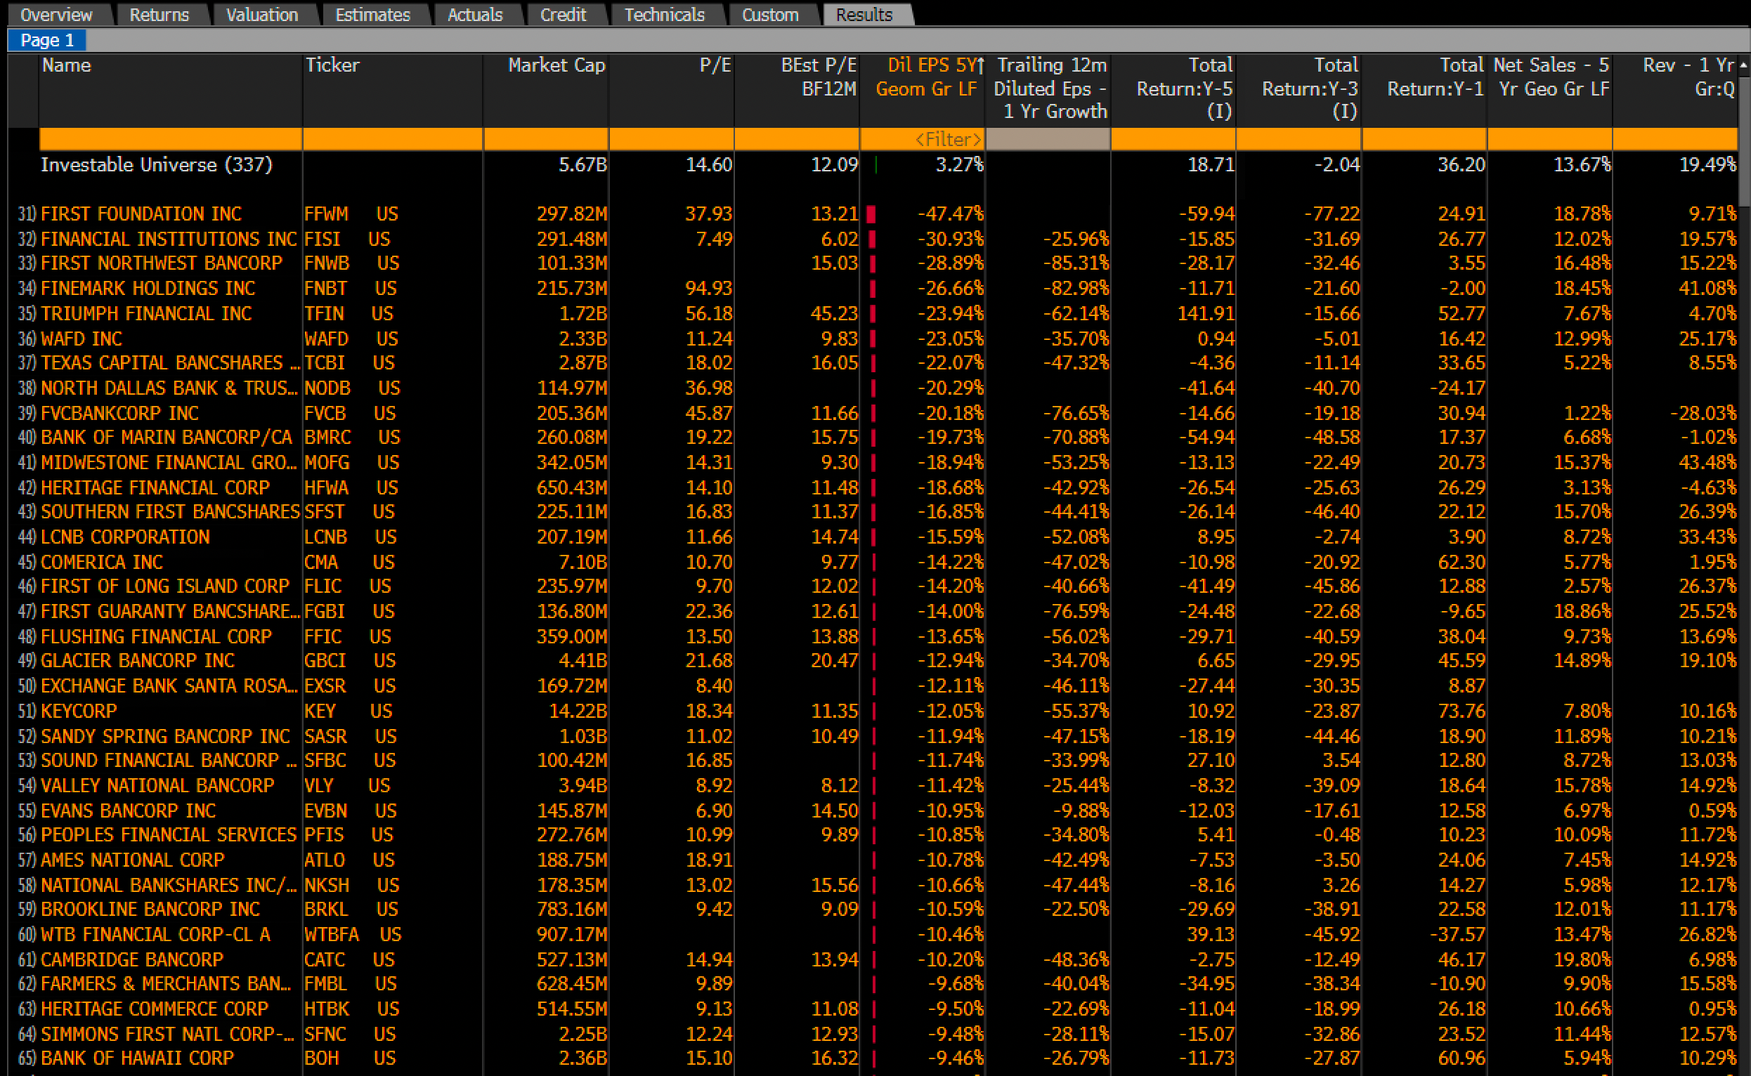Select BANK OF MARIN BANCORP/CA
The width and height of the screenshot is (1751, 1076).
point(167,437)
